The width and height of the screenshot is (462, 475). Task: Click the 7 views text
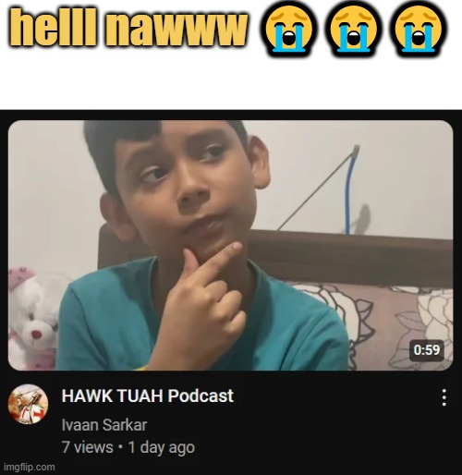point(88,447)
